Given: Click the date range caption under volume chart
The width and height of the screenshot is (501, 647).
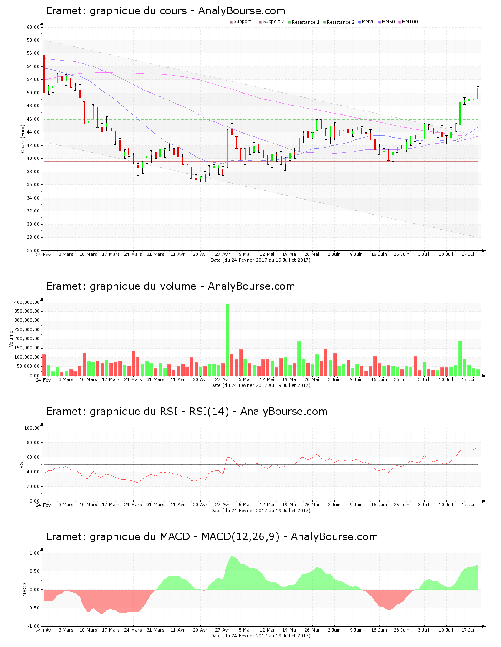Looking at the screenshot, I should pyautogui.click(x=260, y=385).
